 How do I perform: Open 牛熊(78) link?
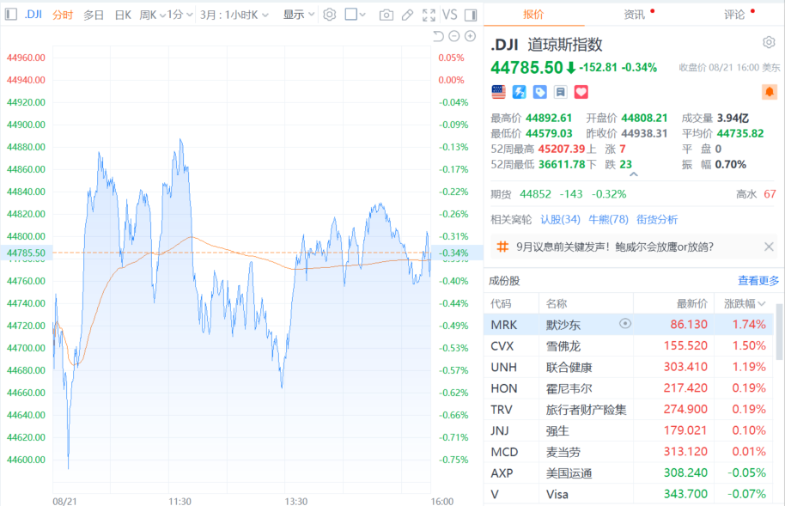click(x=608, y=219)
